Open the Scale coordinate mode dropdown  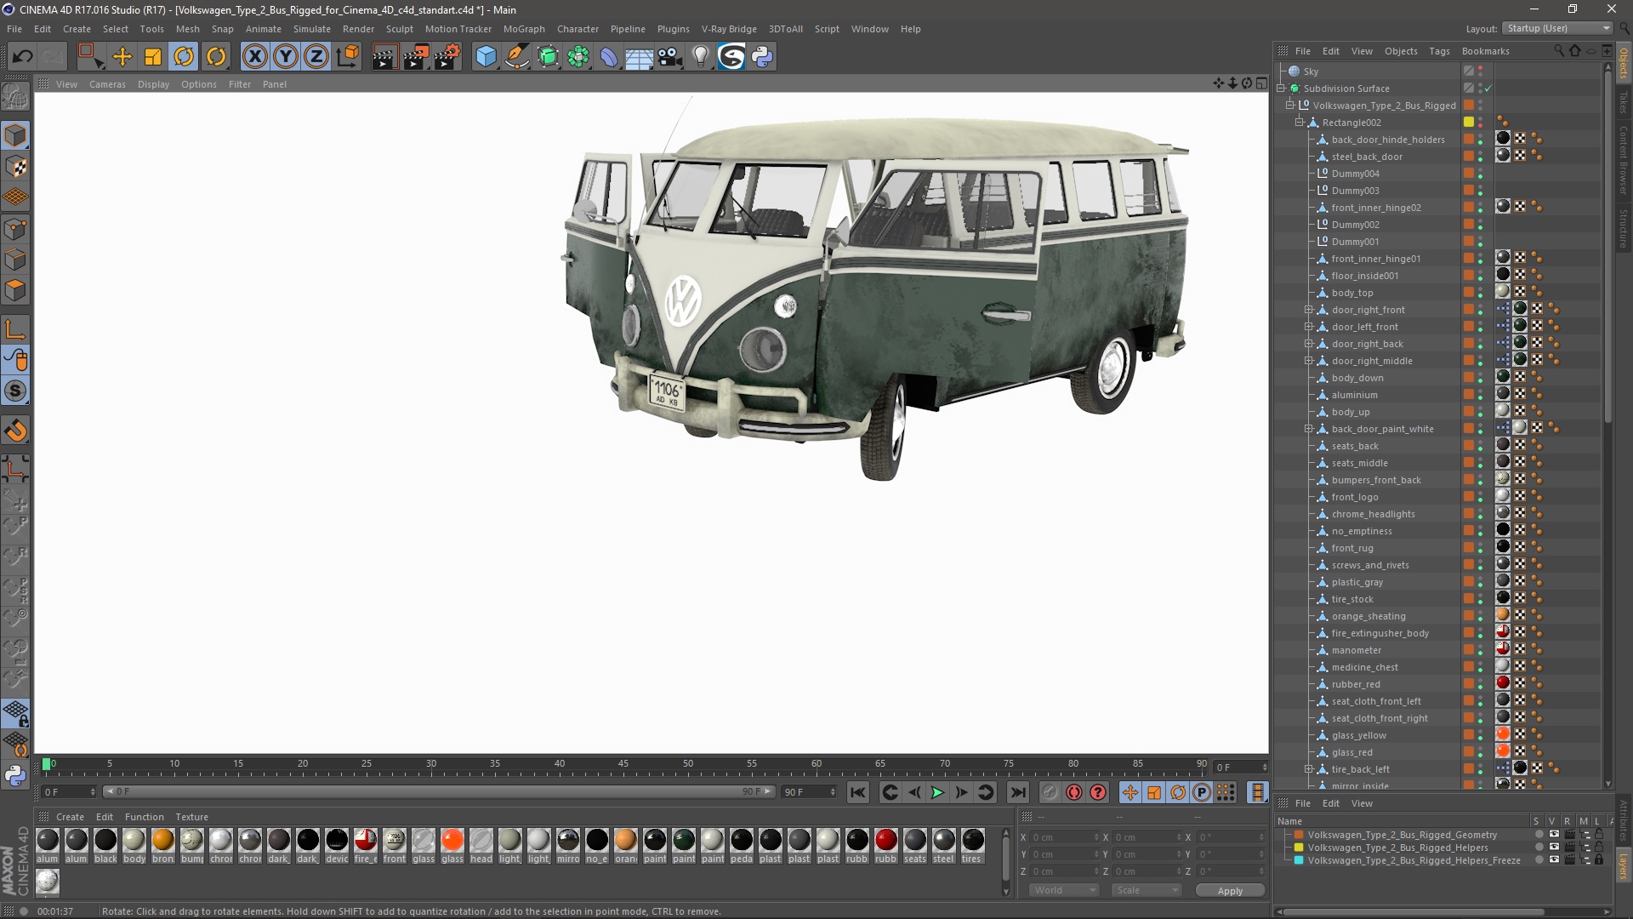(x=1147, y=890)
